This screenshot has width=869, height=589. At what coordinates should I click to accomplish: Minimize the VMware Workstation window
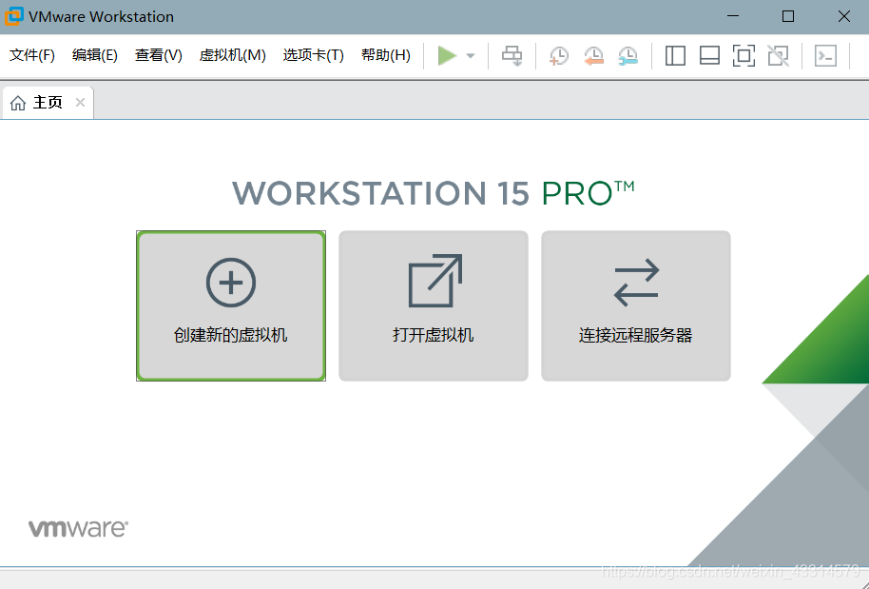click(733, 16)
